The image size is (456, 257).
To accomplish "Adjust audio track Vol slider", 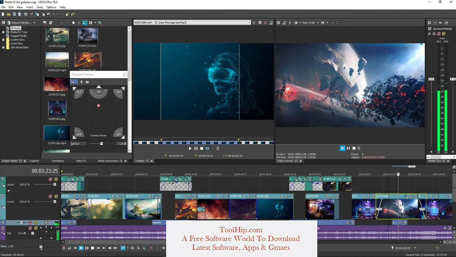I will [x=33, y=233].
